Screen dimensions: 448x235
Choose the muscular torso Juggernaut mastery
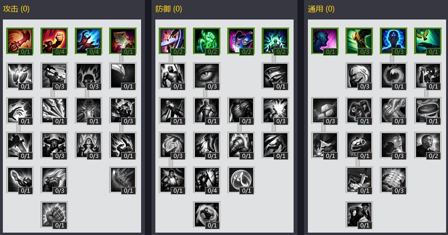point(206,111)
